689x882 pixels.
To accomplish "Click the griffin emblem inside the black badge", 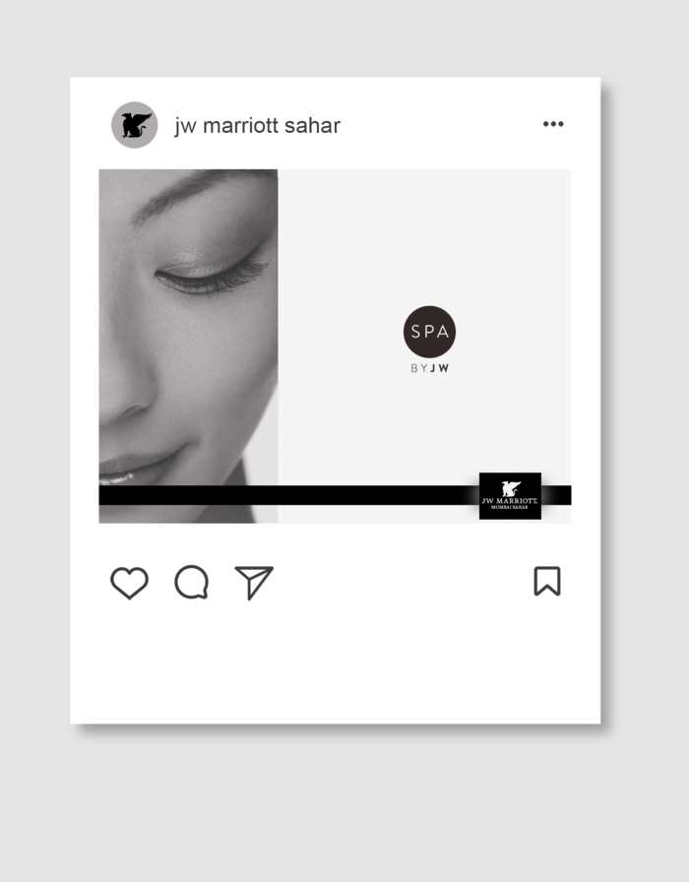I will [x=511, y=488].
